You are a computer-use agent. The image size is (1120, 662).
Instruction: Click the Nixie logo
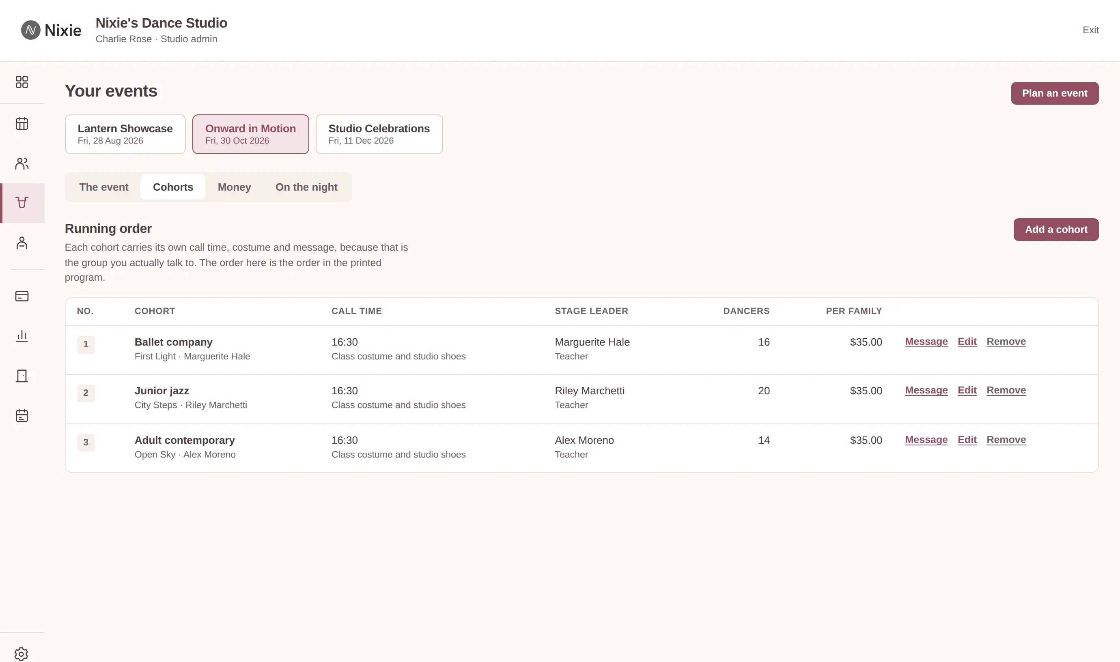pyautogui.click(x=51, y=30)
